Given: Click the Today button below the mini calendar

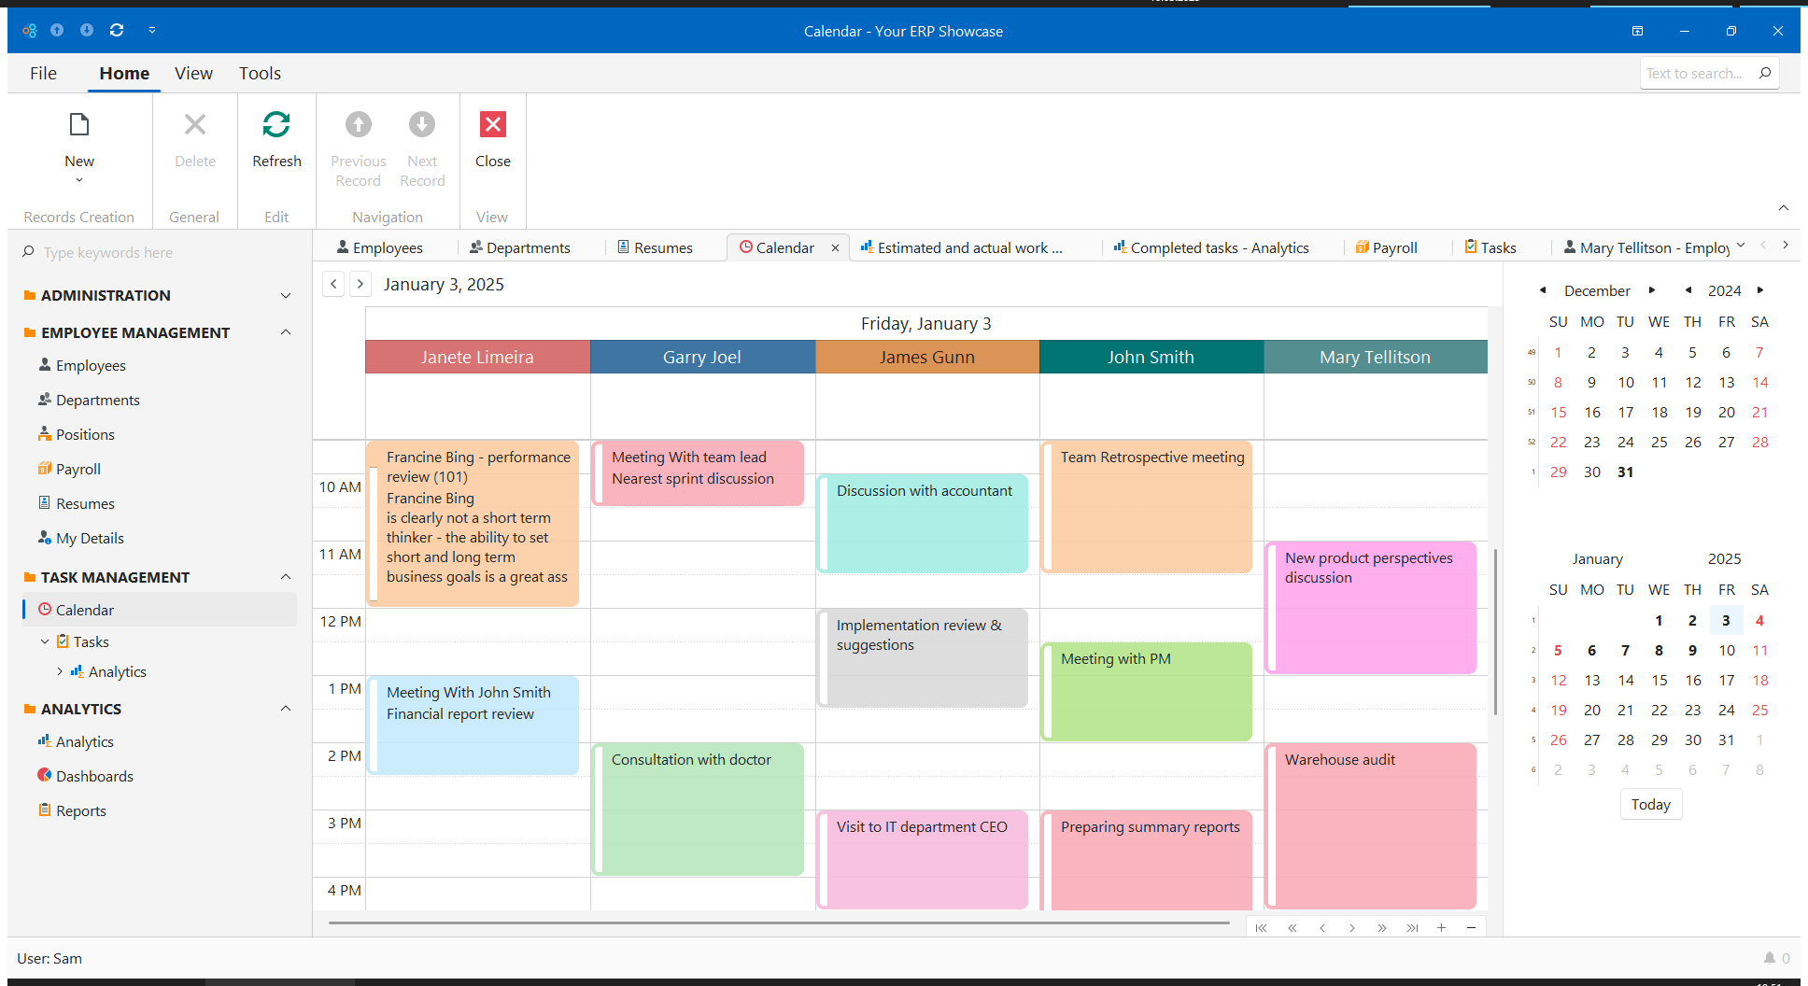Looking at the screenshot, I should tap(1650, 804).
